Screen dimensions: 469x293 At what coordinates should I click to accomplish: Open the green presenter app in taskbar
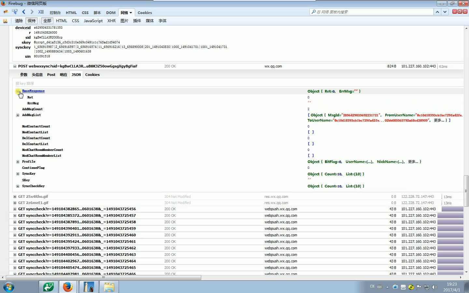pos(49,287)
